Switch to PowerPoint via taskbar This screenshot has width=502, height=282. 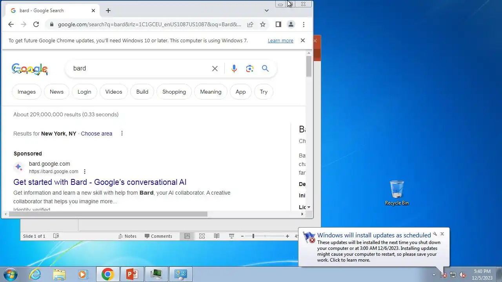(132, 274)
